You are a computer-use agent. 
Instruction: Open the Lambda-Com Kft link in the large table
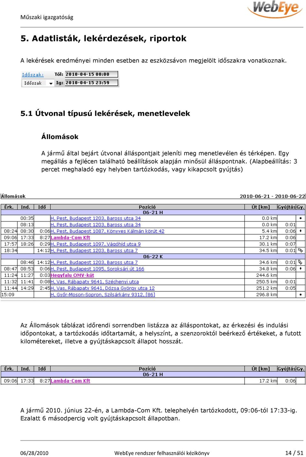[70, 237]
